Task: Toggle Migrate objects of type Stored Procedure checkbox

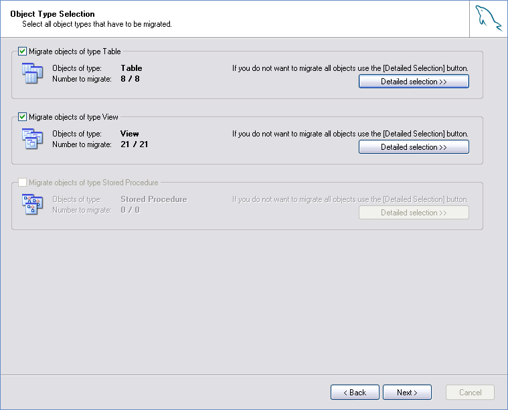Action: coord(22,183)
